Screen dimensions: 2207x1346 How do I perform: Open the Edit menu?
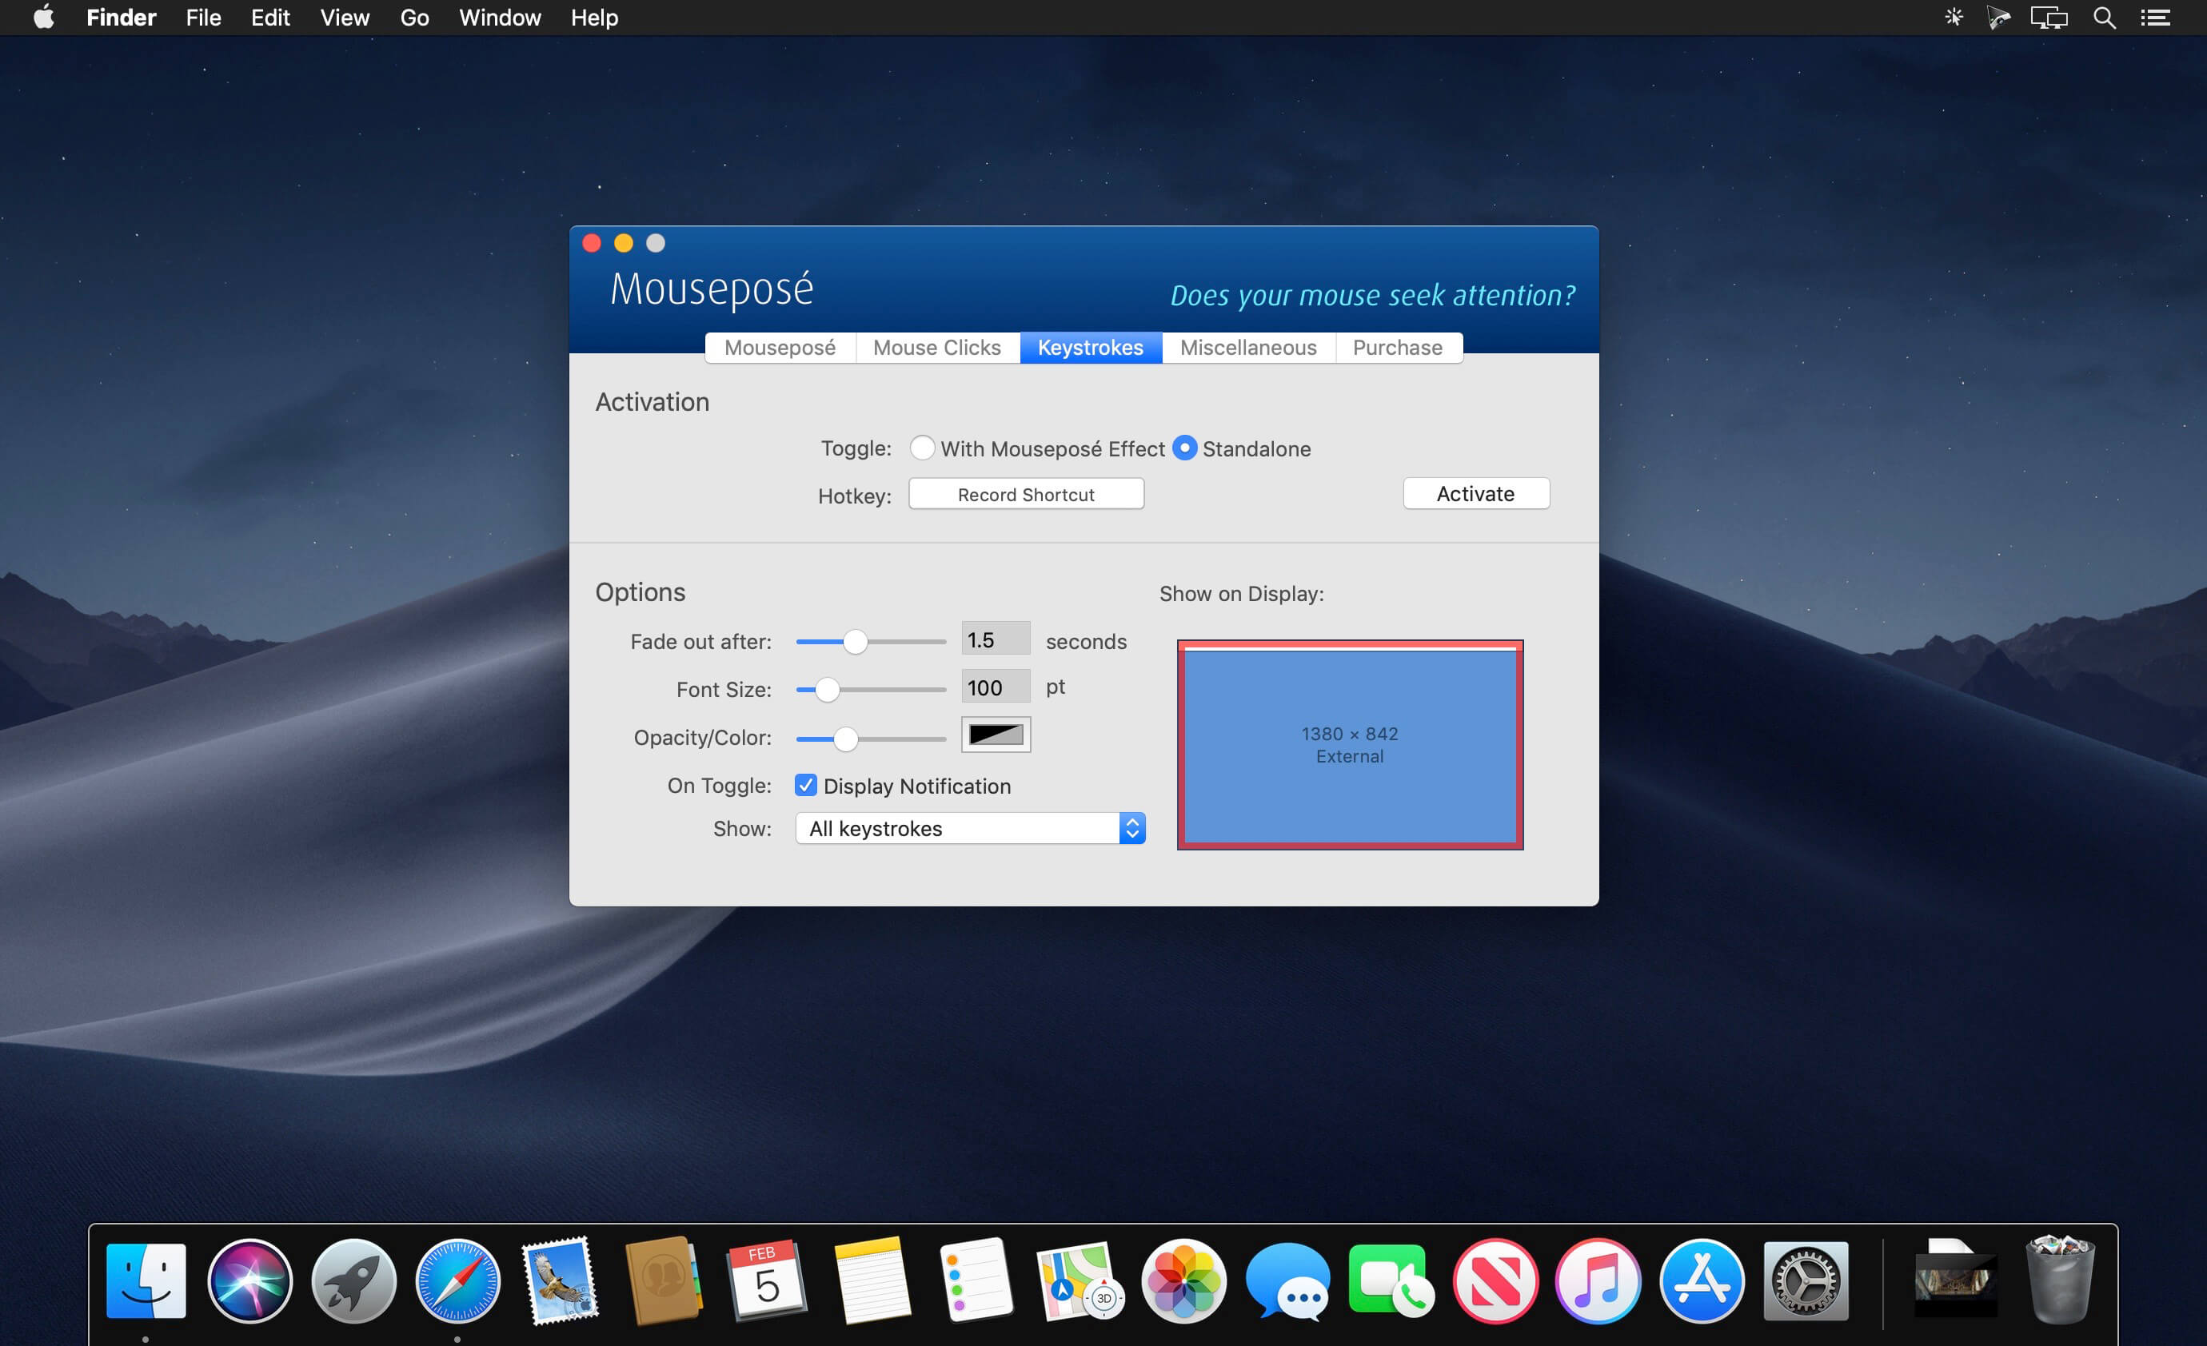pyautogui.click(x=269, y=18)
